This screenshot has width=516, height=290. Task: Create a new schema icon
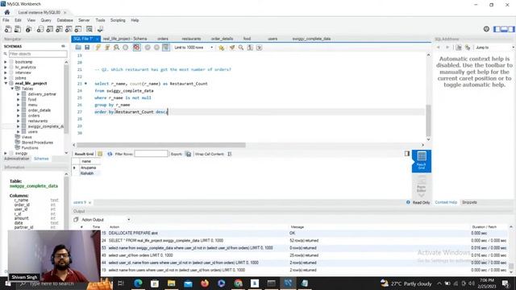[x=40, y=29]
